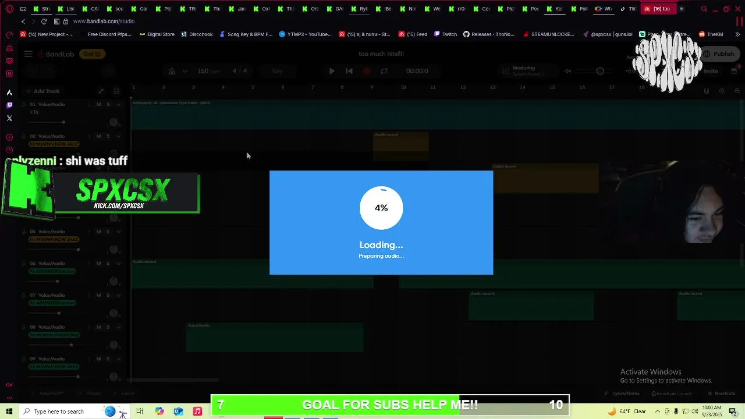This screenshot has height=419, width=745.
Task: Click the snap magnet icon above timeline
Action: tap(707, 91)
